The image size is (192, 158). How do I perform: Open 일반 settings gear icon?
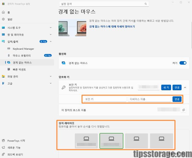(x=3, y=19)
